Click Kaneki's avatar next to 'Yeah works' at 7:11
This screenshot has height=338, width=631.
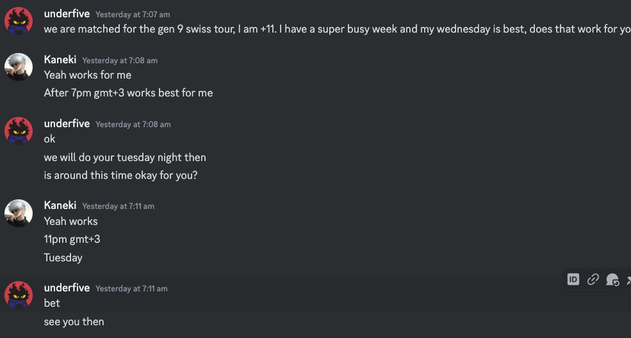pyautogui.click(x=19, y=213)
